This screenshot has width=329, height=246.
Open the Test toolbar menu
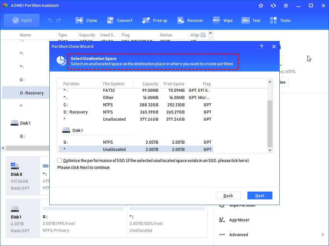[x=251, y=20]
